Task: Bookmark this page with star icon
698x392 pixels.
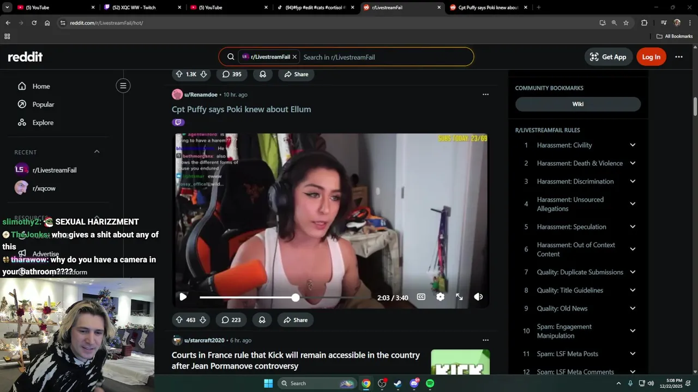Action: [x=626, y=23]
